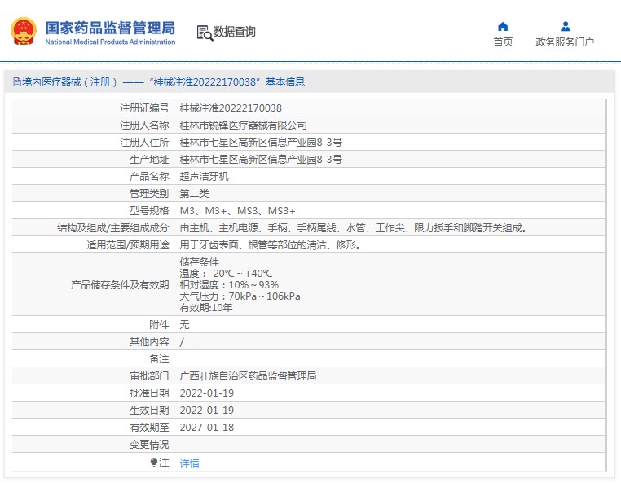Select management class 第二类

click(x=194, y=194)
